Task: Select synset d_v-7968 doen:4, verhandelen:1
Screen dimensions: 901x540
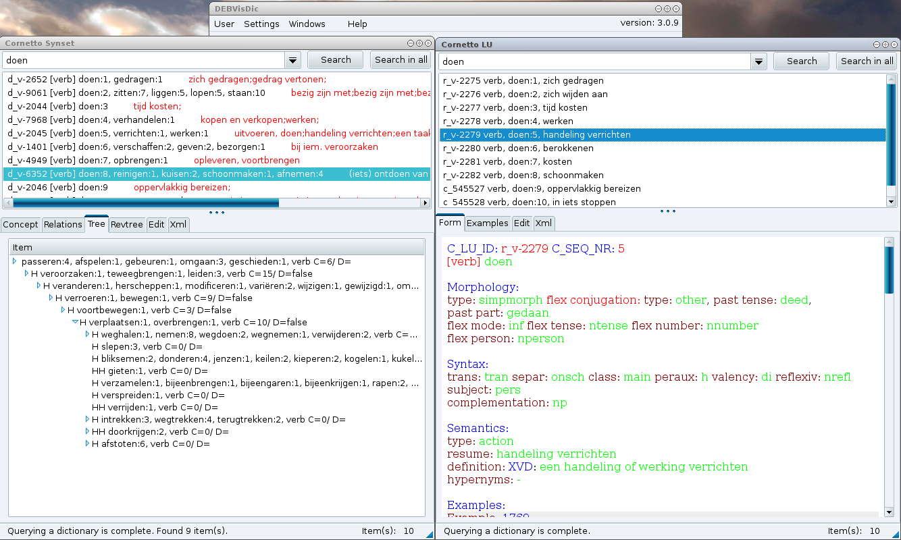Action: click(x=217, y=119)
